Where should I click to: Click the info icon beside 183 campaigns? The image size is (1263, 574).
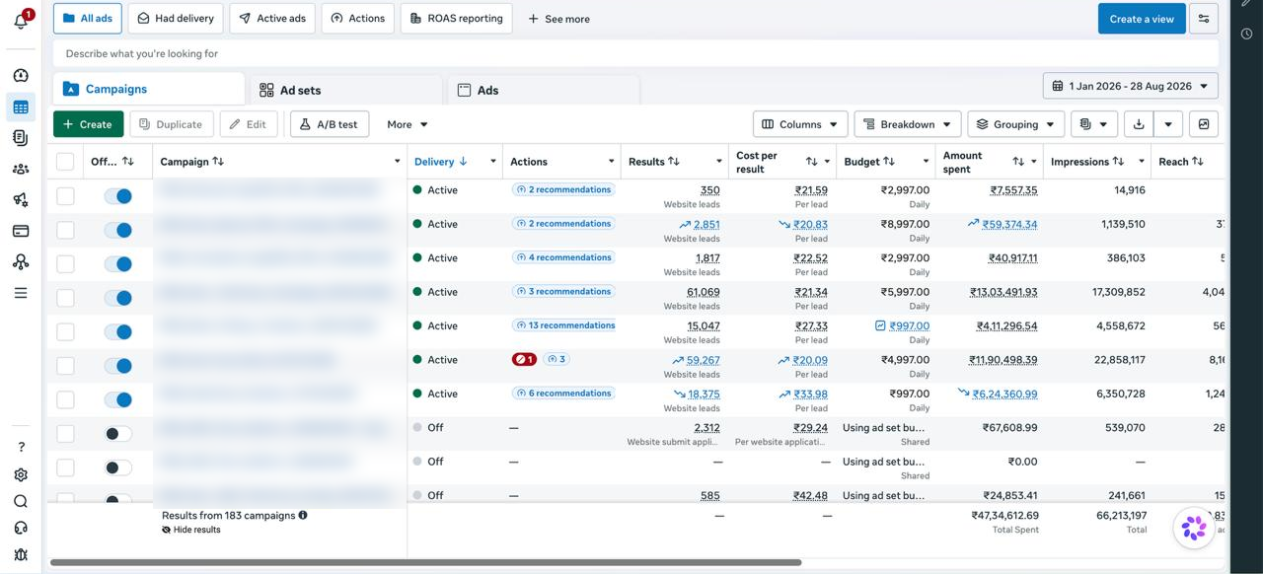pos(303,515)
